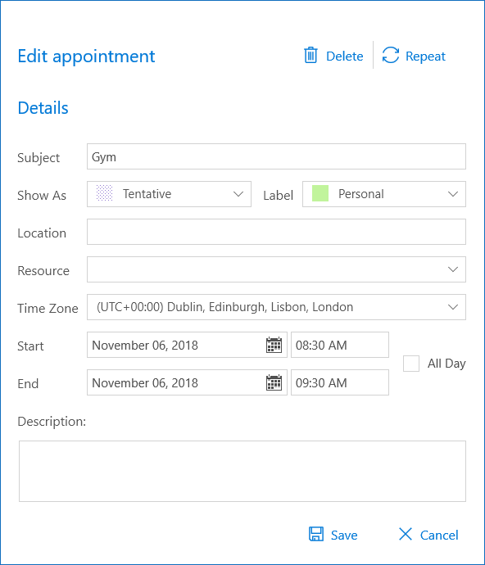485x565 pixels.
Task: Toggle the All Day checkbox
Action: (x=411, y=364)
